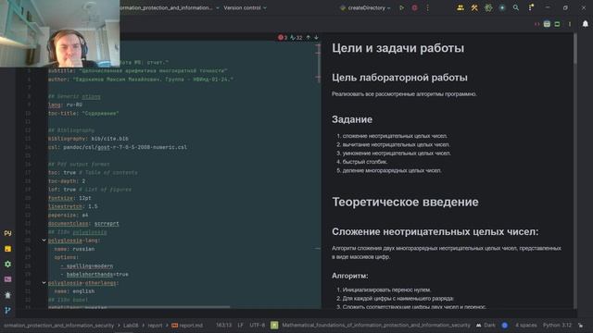Click the build tools hammer icon
593x333 pixels.
point(474,7)
